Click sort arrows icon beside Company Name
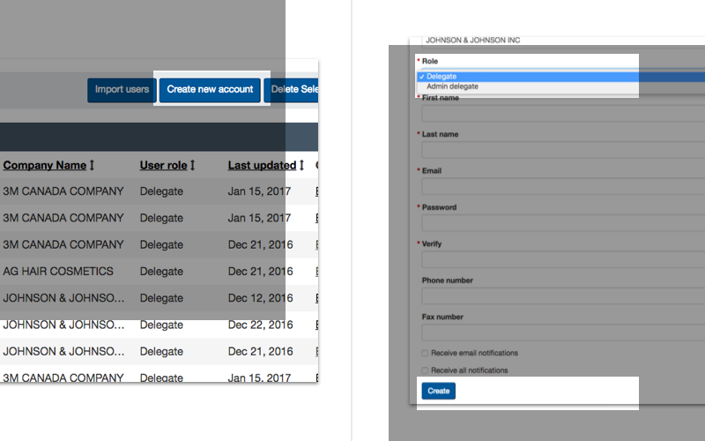Image resolution: width=705 pixels, height=441 pixels. (x=92, y=166)
